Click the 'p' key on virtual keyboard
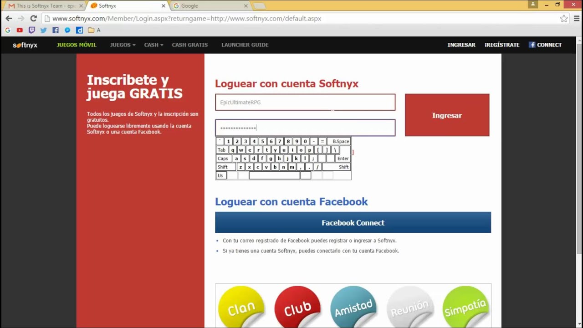The image size is (583, 328). point(310,150)
